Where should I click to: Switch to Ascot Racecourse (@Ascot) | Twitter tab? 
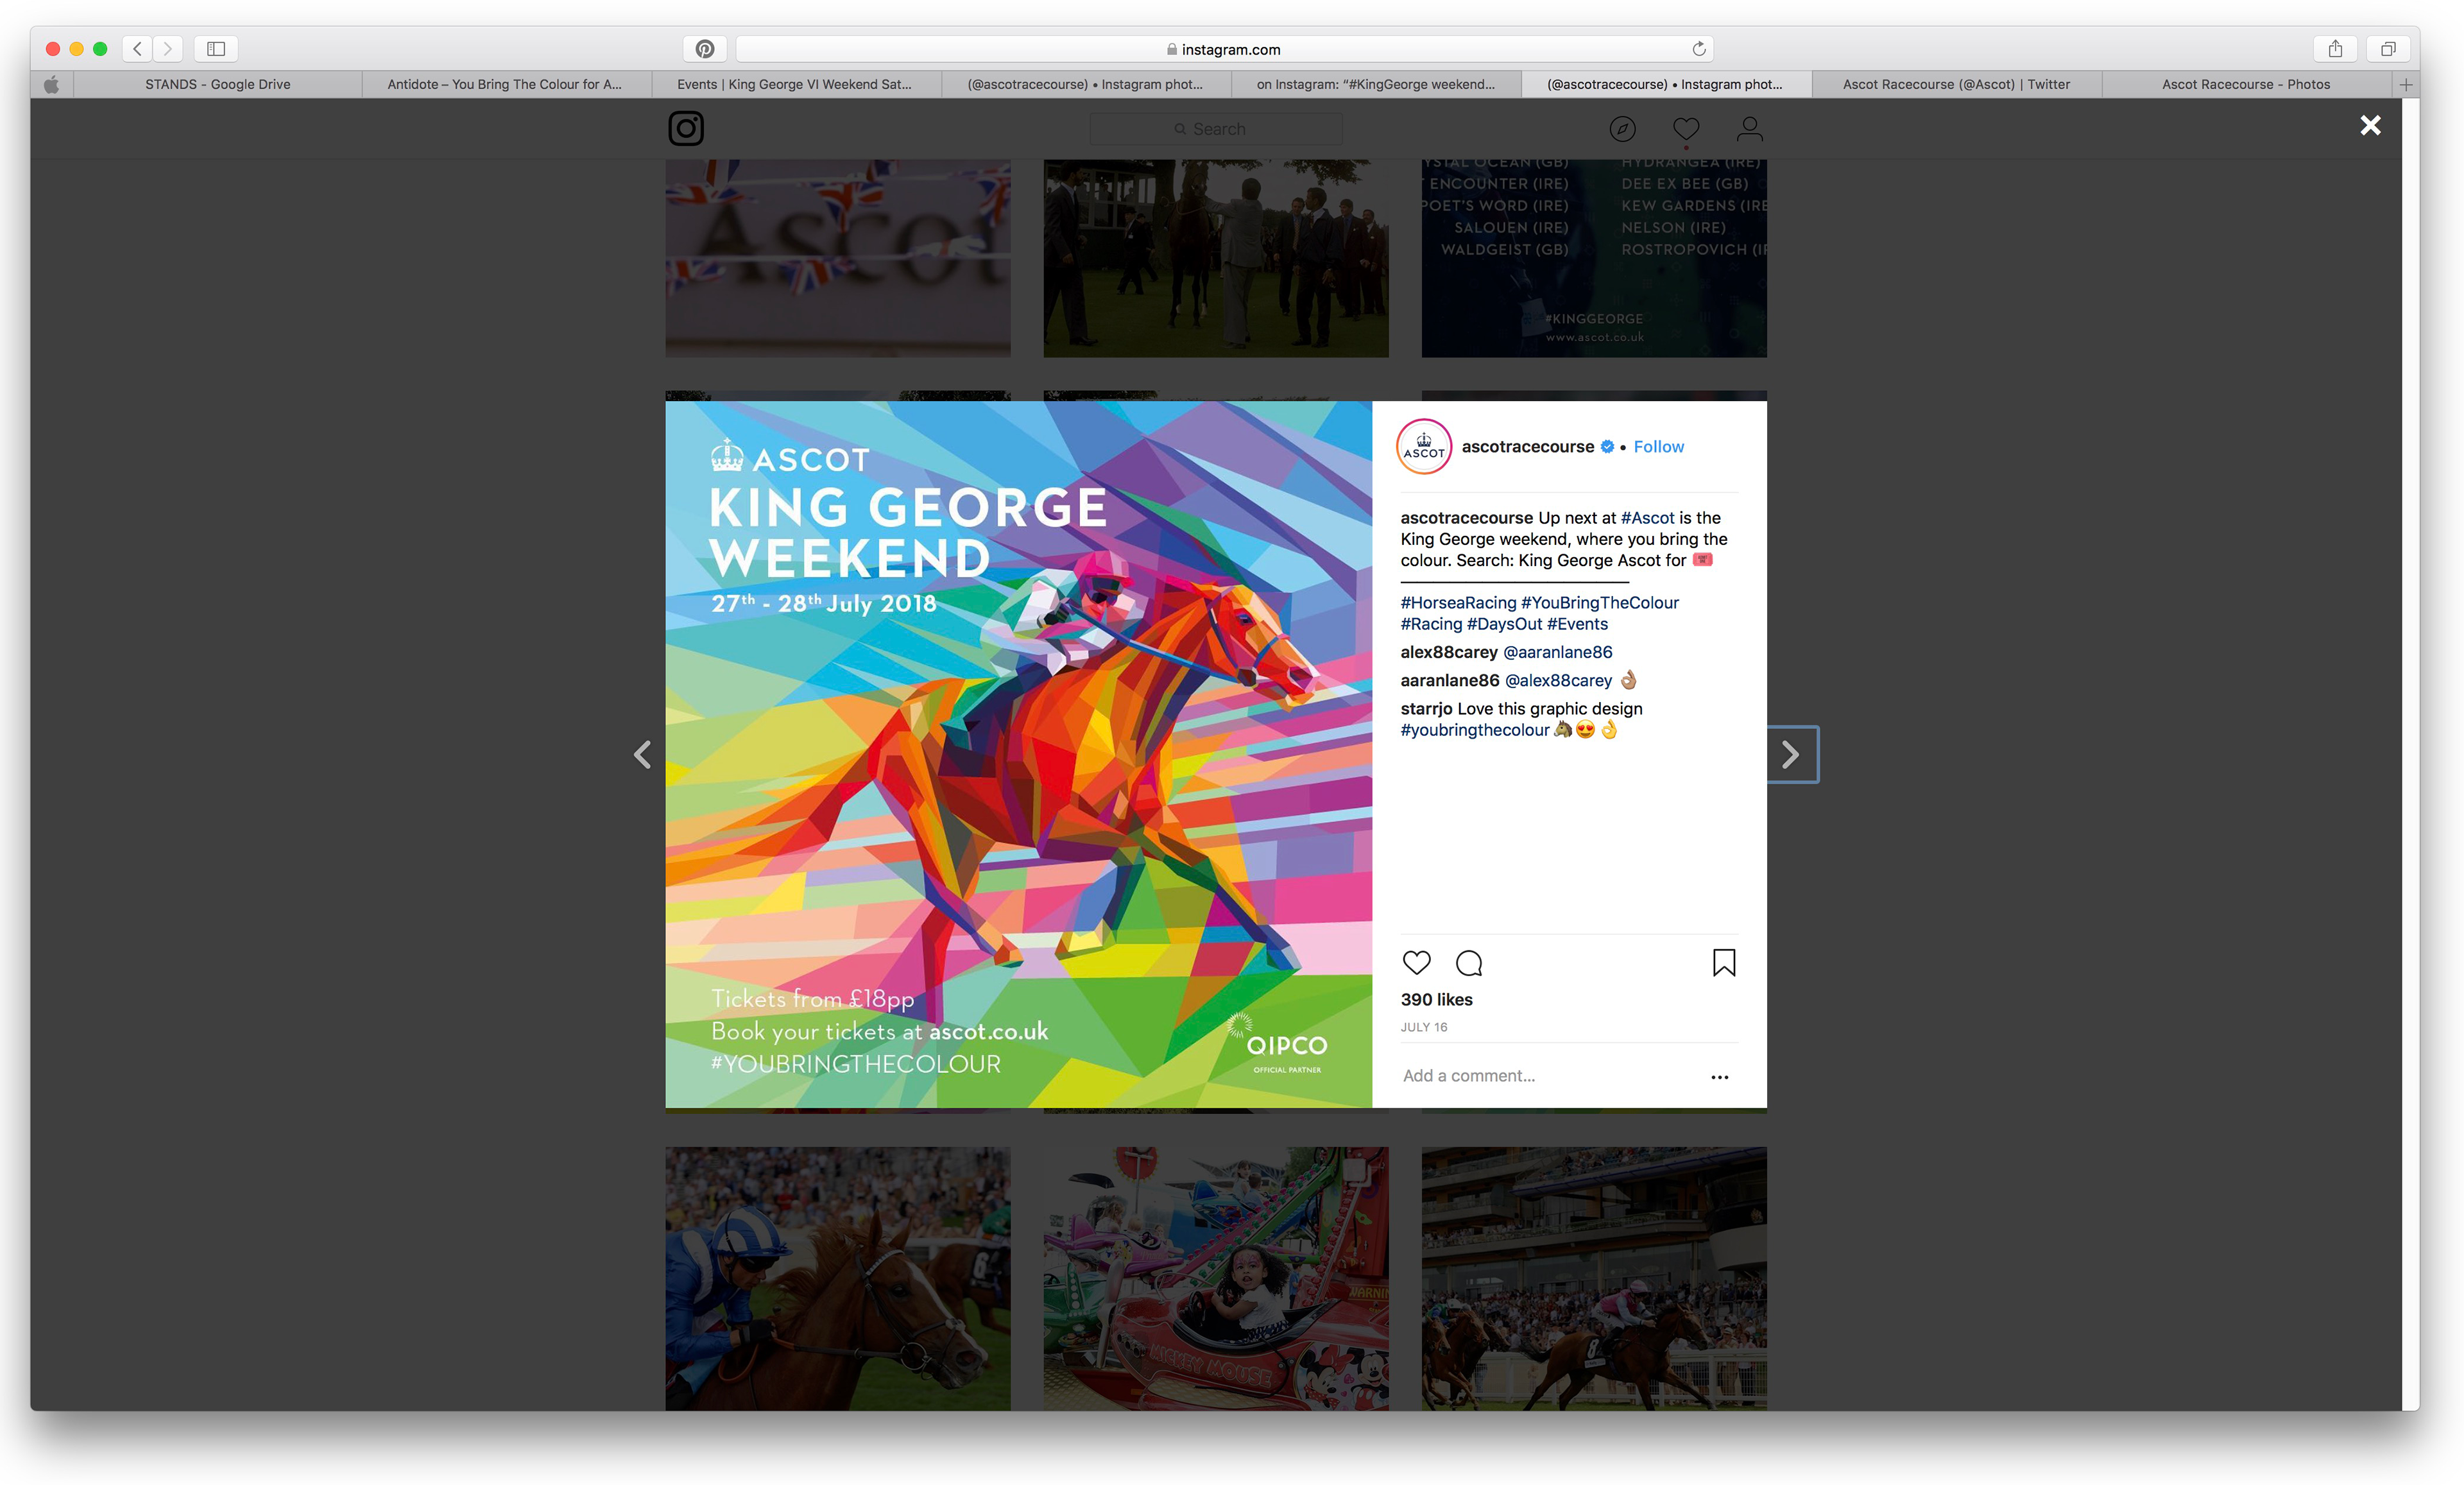[x=1956, y=85]
